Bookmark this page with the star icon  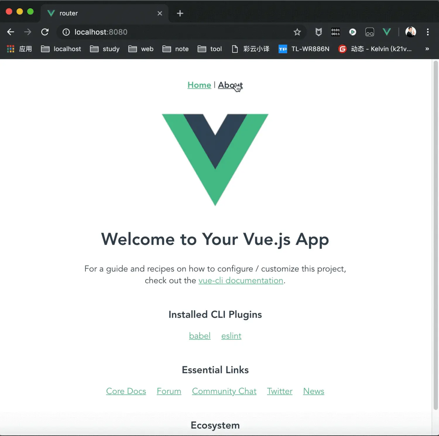click(x=297, y=32)
